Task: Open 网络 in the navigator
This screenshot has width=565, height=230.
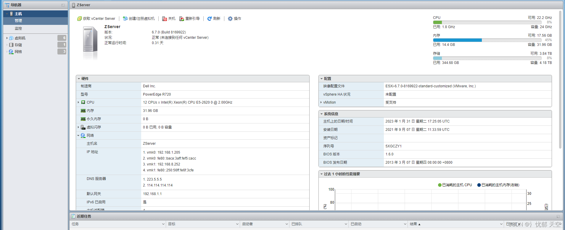Action: [x=18, y=52]
